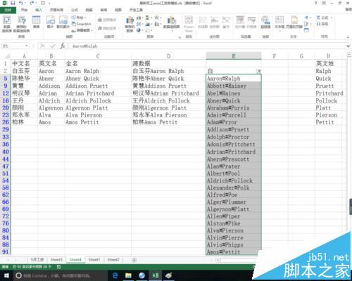Click the fx insert function button

tap(63, 46)
